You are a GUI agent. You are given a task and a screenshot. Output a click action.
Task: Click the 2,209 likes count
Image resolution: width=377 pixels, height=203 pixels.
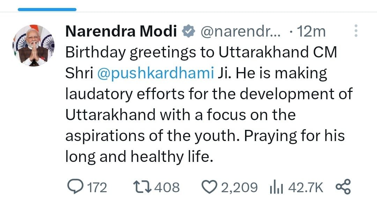pyautogui.click(x=239, y=188)
